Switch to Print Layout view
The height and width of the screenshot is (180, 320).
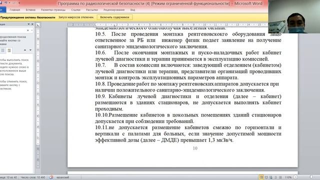coord(261,177)
